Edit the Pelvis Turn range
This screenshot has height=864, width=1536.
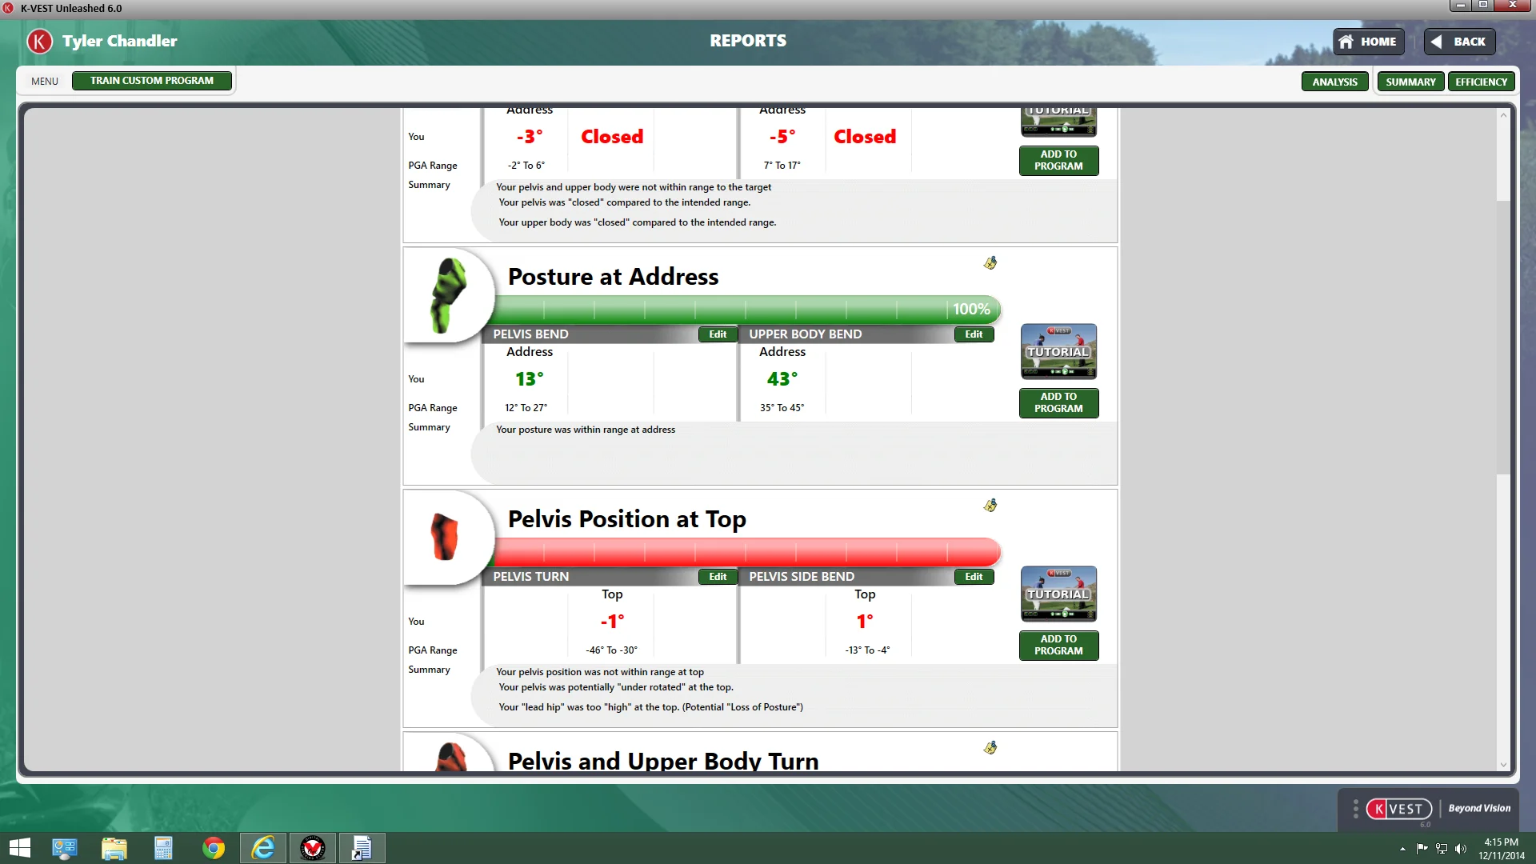point(718,577)
